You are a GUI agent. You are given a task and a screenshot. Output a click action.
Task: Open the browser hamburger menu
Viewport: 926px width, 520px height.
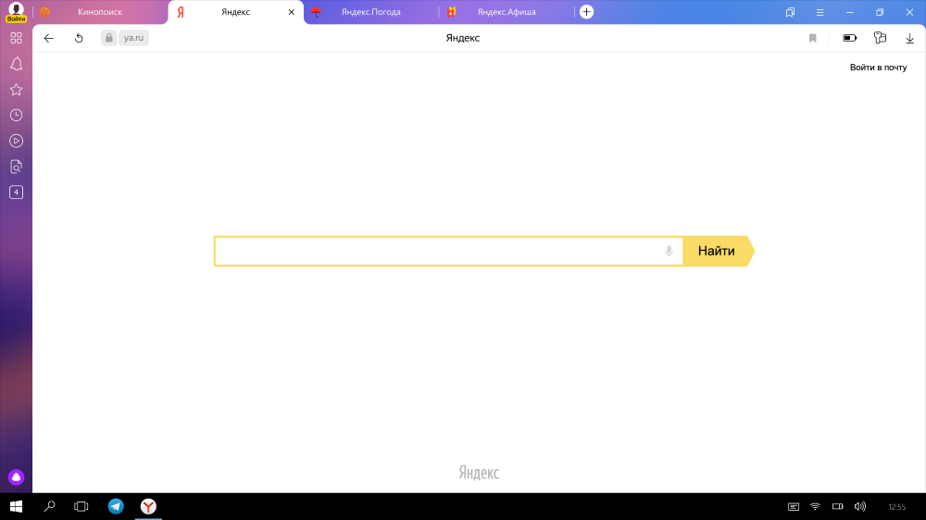click(820, 12)
